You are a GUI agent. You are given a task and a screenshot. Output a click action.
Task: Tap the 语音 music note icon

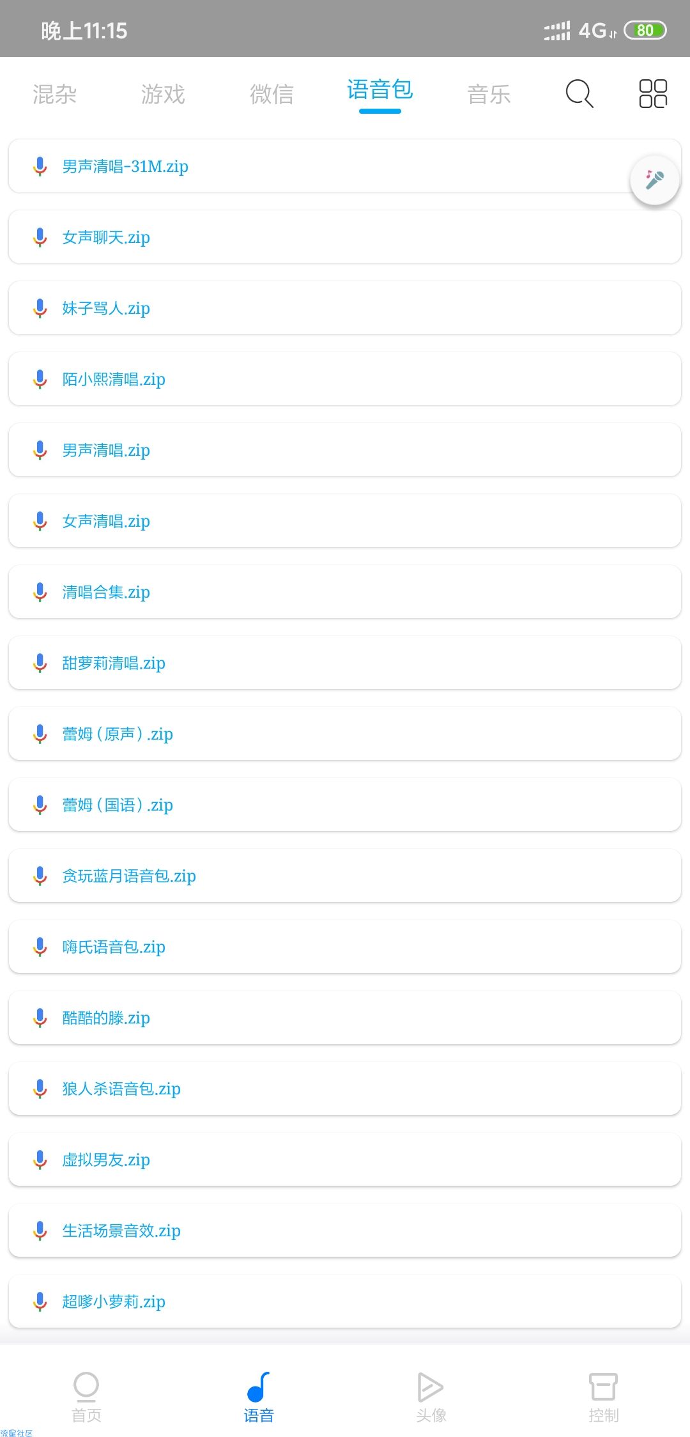259,1387
